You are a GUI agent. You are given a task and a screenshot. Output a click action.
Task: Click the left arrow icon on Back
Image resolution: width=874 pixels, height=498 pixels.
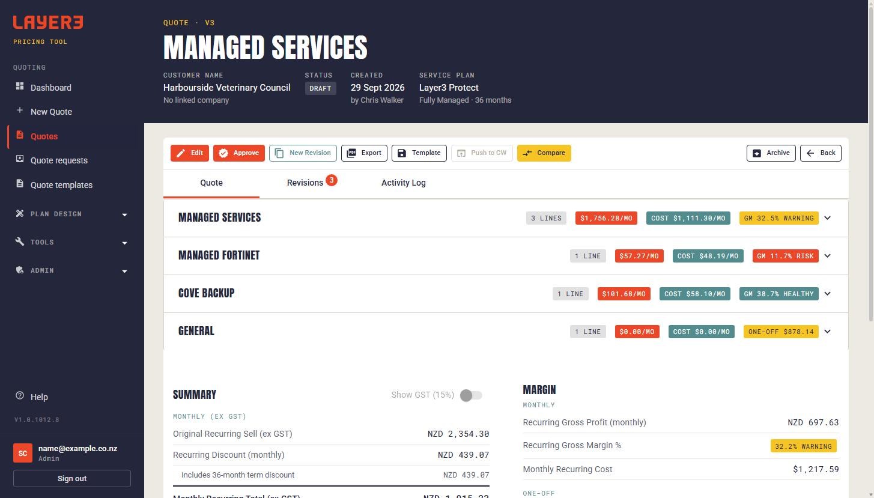810,153
